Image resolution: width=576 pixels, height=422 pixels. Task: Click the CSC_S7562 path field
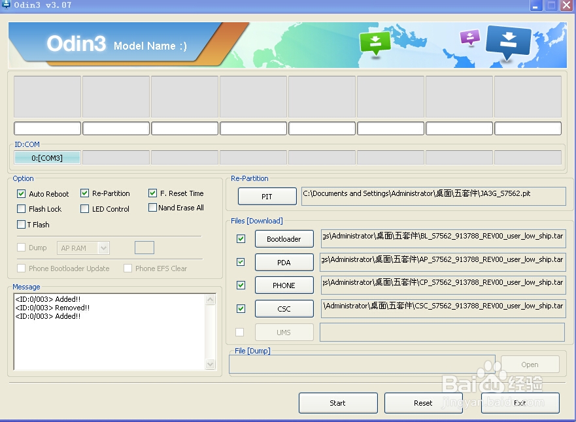tap(443, 308)
